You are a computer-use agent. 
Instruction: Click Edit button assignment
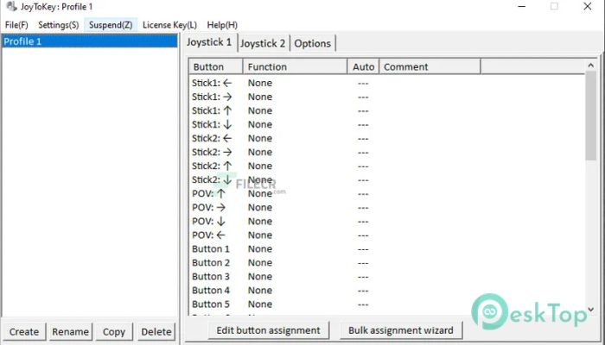pyautogui.click(x=268, y=330)
